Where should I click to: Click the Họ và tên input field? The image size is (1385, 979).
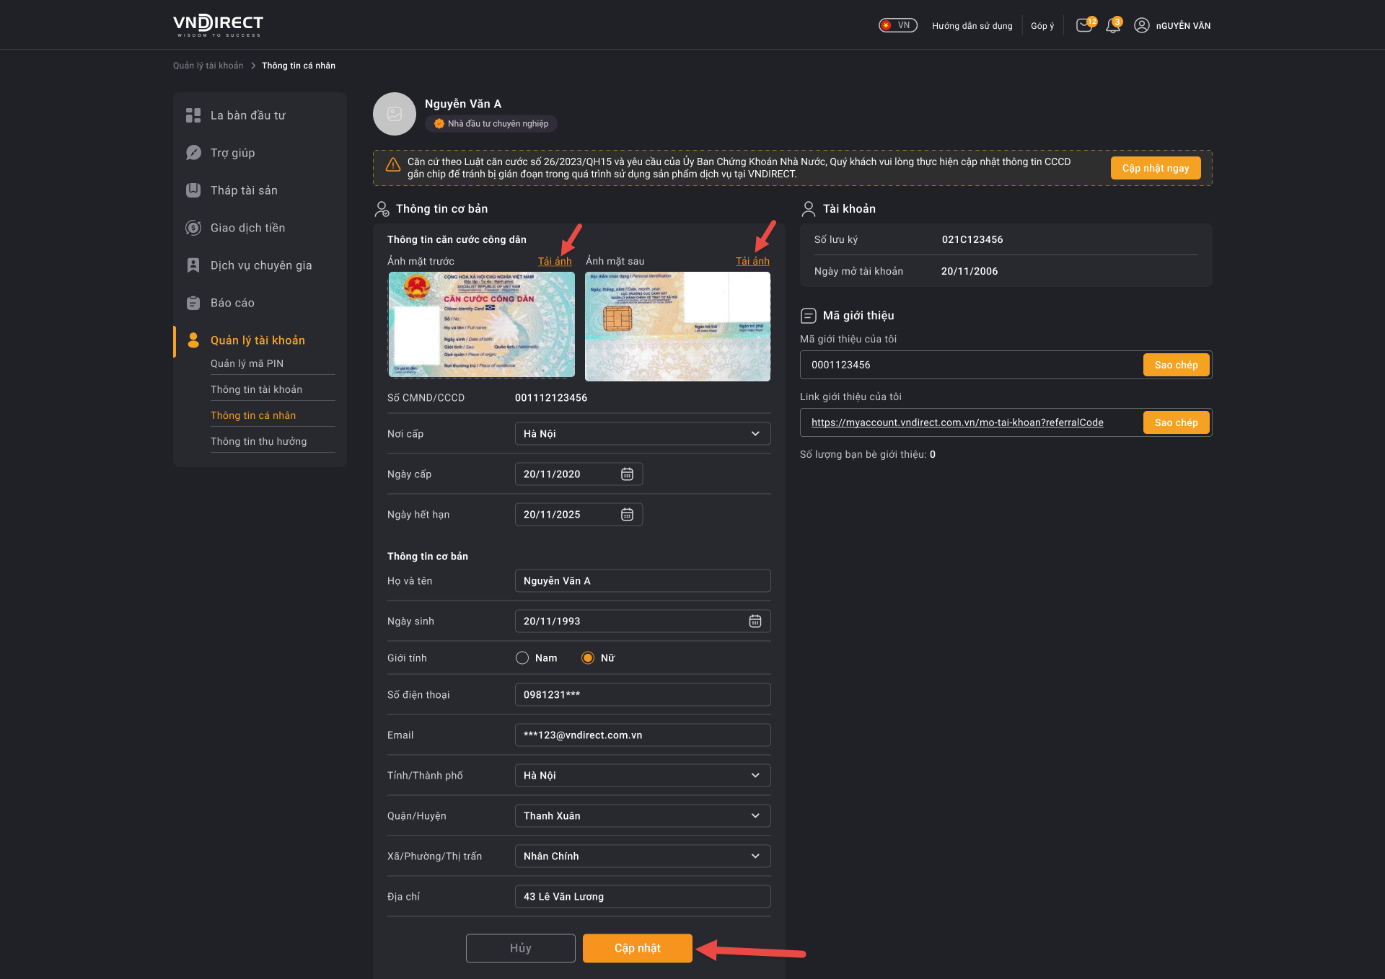[643, 580]
